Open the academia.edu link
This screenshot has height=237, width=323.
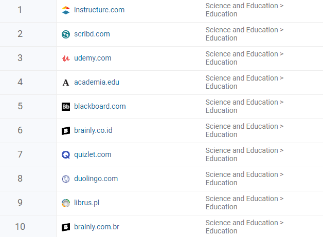point(97,82)
